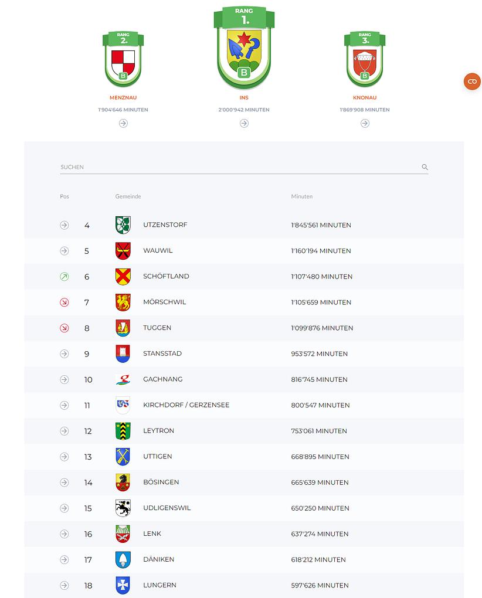Open the Knonau rank 3 badge

click(x=365, y=60)
